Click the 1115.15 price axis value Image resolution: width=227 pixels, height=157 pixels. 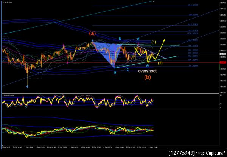(x=222, y=93)
